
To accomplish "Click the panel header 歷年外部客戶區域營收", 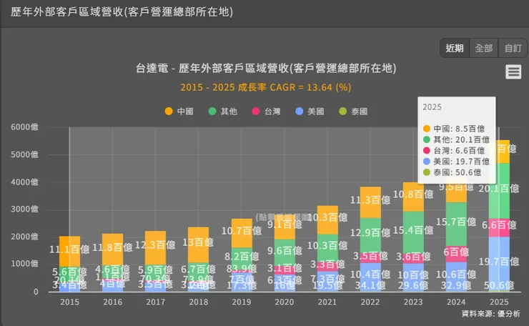I will tap(122, 12).
